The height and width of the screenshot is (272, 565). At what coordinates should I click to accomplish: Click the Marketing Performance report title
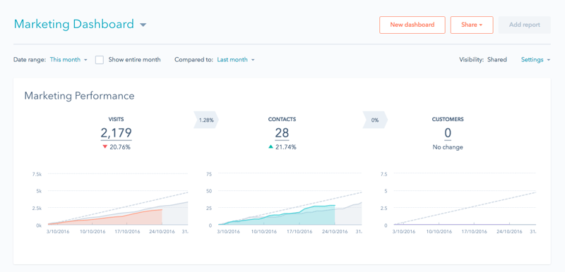coord(79,96)
